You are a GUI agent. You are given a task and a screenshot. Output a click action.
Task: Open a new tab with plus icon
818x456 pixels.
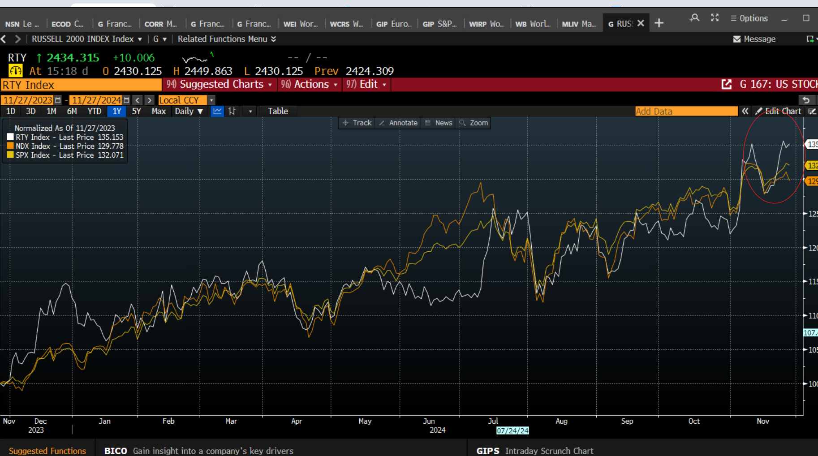[659, 23]
